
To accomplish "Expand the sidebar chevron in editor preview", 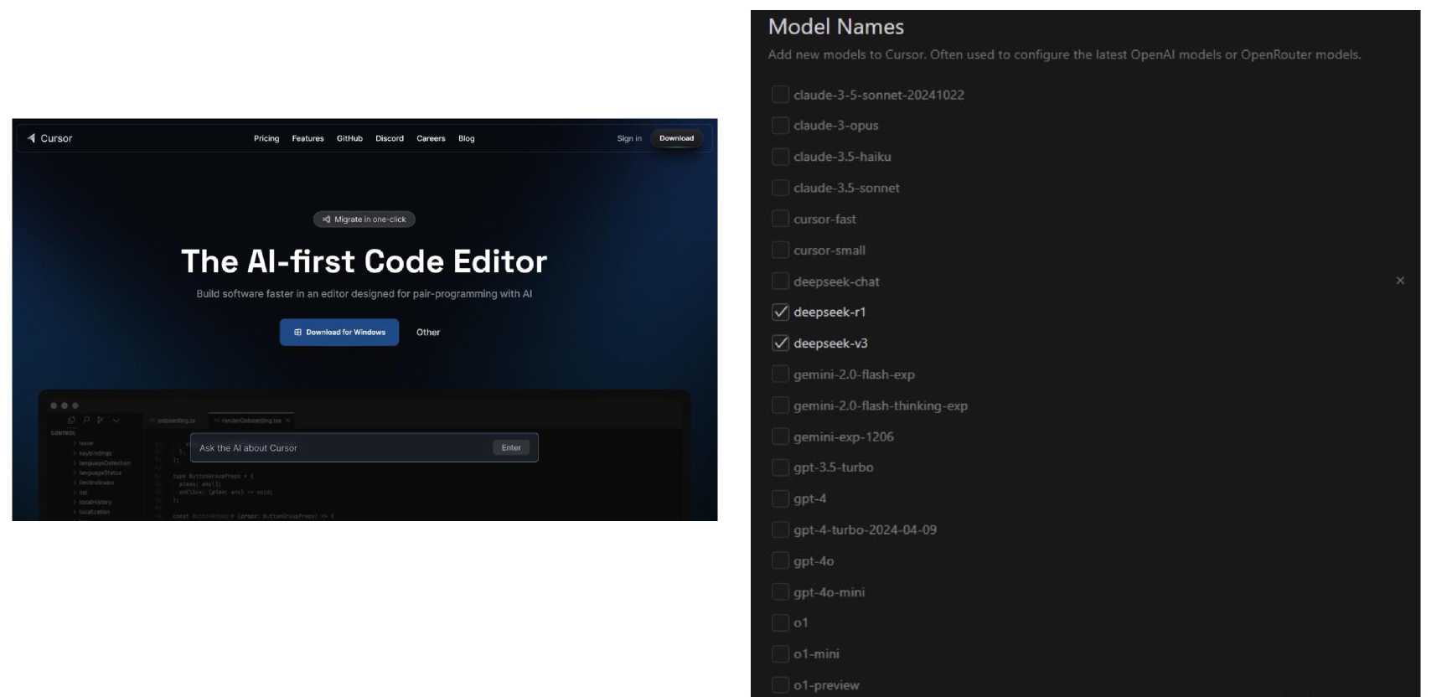I will (x=116, y=421).
